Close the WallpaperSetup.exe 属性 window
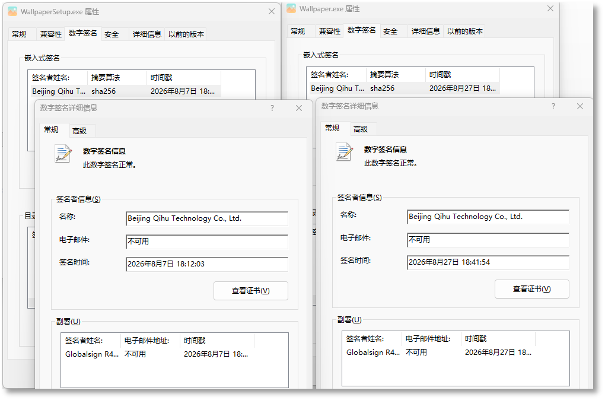Viewport: 605px width, 400px height. point(272,12)
